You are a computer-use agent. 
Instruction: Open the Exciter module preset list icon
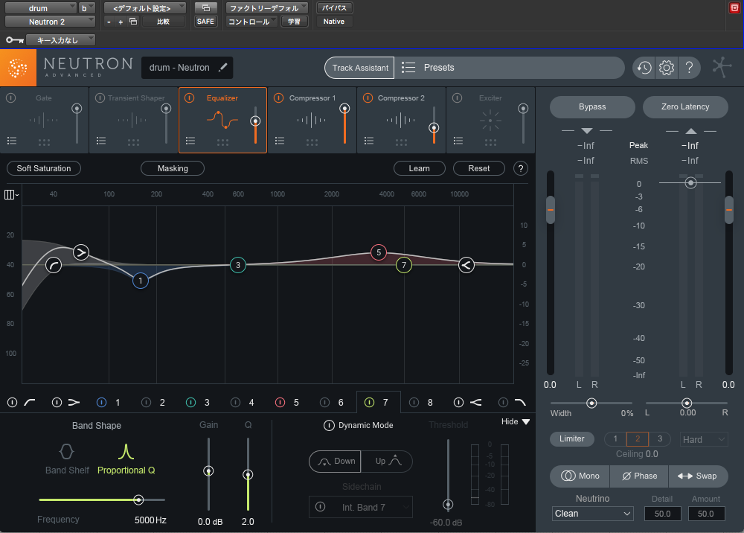coord(458,141)
